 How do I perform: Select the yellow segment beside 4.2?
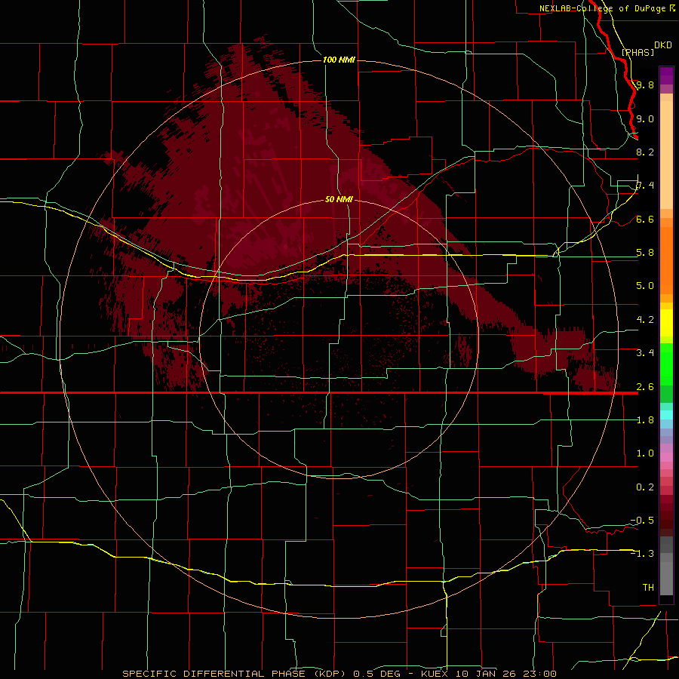[666, 323]
